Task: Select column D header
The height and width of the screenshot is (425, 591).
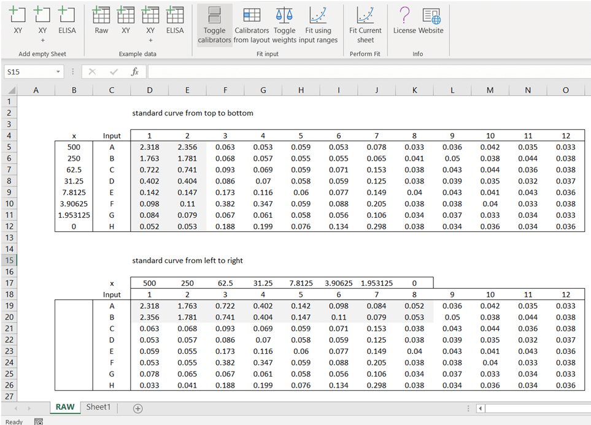Action: pyautogui.click(x=150, y=90)
